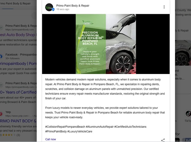Select the #LuxuryVehicleCare hashtag
191x142 pixels.
click(x=80, y=132)
